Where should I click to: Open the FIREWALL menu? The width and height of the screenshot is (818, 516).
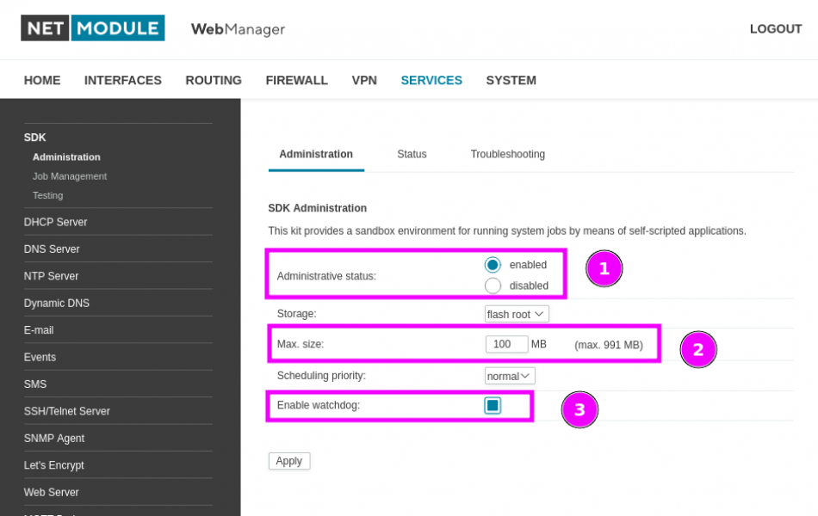coord(296,80)
